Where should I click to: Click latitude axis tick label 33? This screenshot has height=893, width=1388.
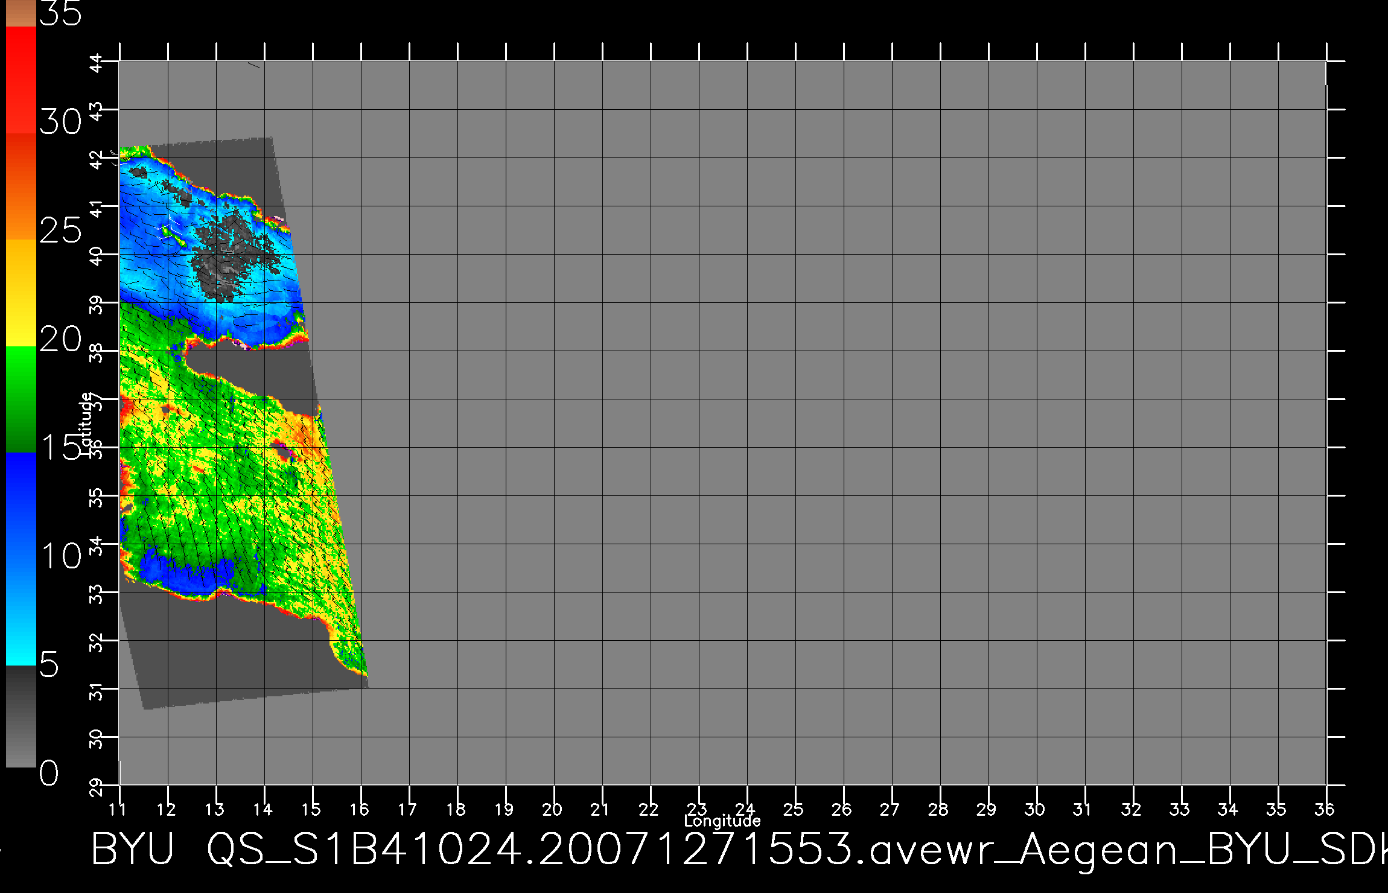[97, 594]
